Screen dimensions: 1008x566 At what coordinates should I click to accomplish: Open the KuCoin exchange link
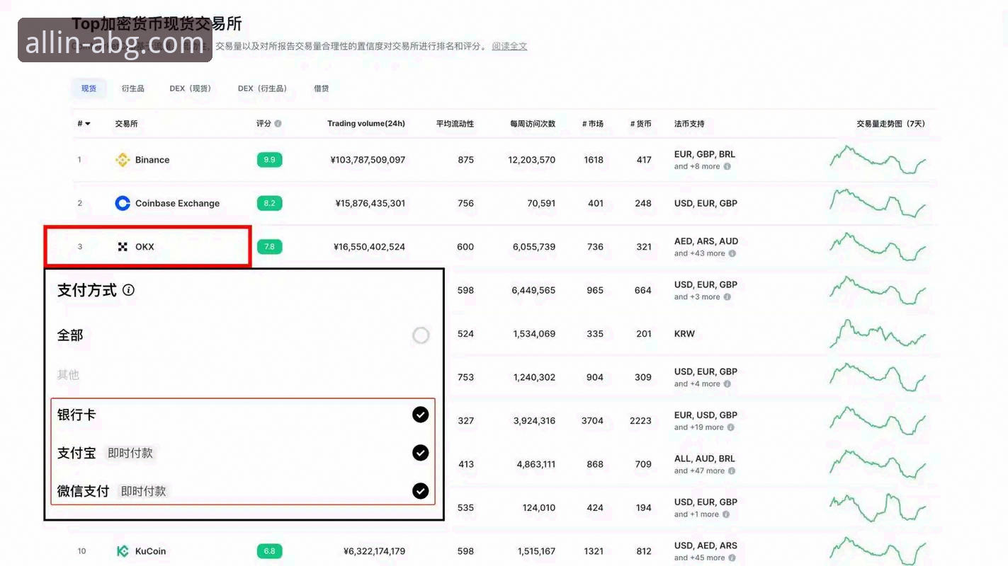pyautogui.click(x=150, y=551)
